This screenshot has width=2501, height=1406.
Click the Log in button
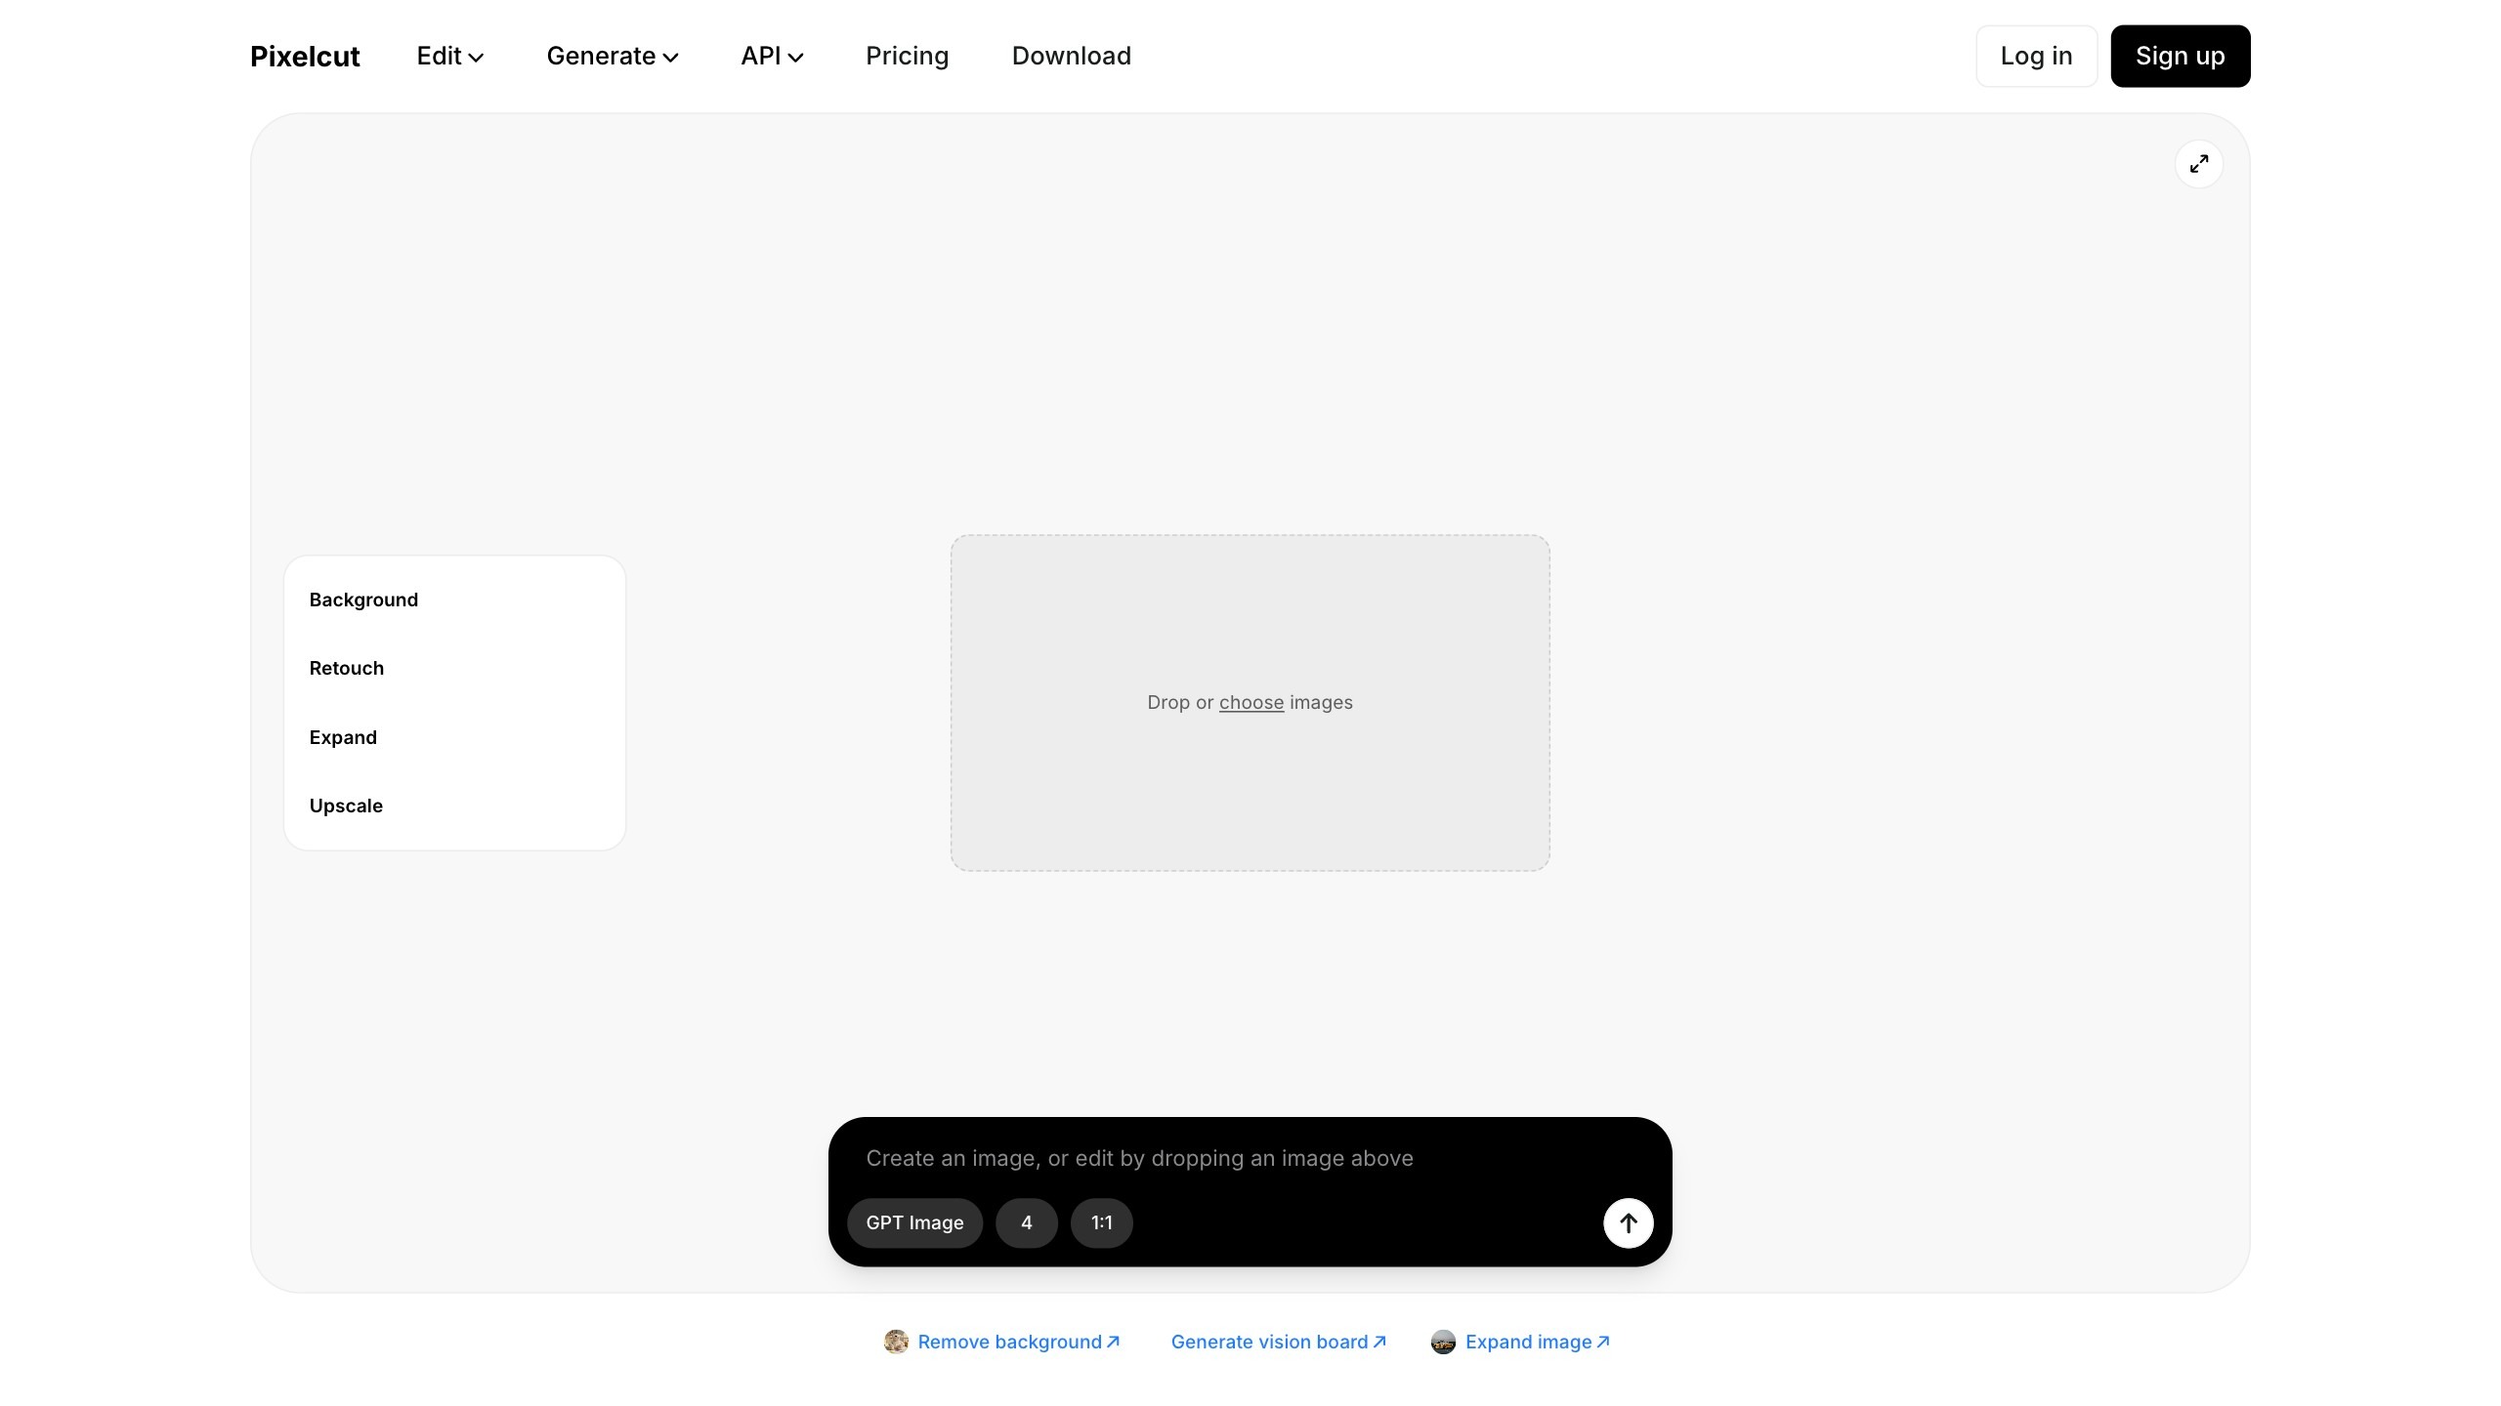click(2036, 57)
